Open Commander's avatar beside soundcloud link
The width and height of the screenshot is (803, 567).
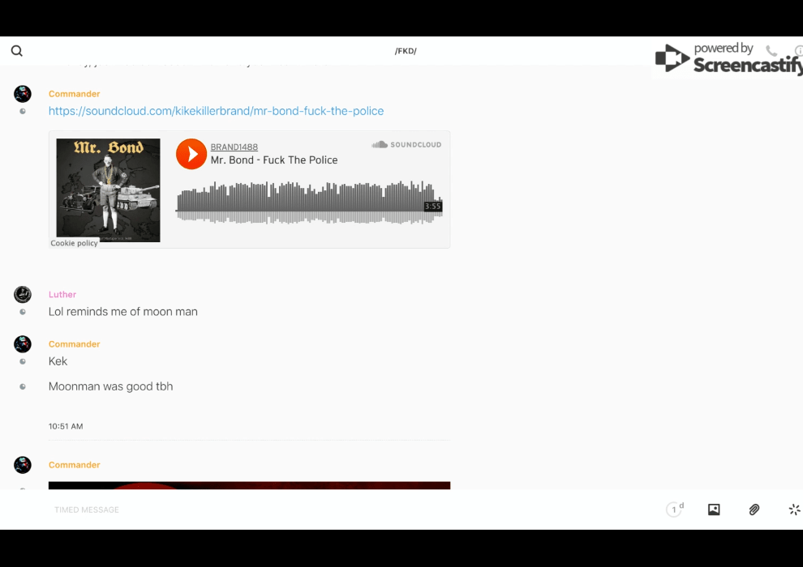tap(23, 94)
